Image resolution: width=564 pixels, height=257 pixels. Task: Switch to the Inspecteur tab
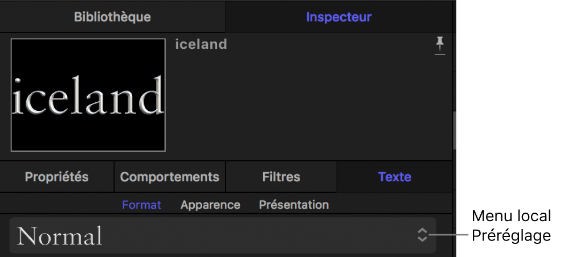pos(339,17)
